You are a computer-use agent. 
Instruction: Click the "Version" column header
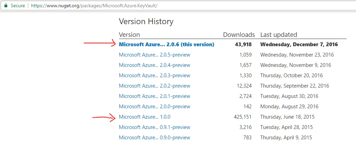pos(129,34)
